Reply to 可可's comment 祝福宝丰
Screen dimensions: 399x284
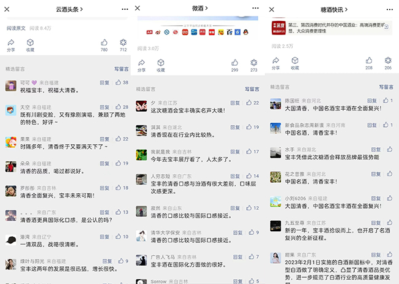[104, 83]
